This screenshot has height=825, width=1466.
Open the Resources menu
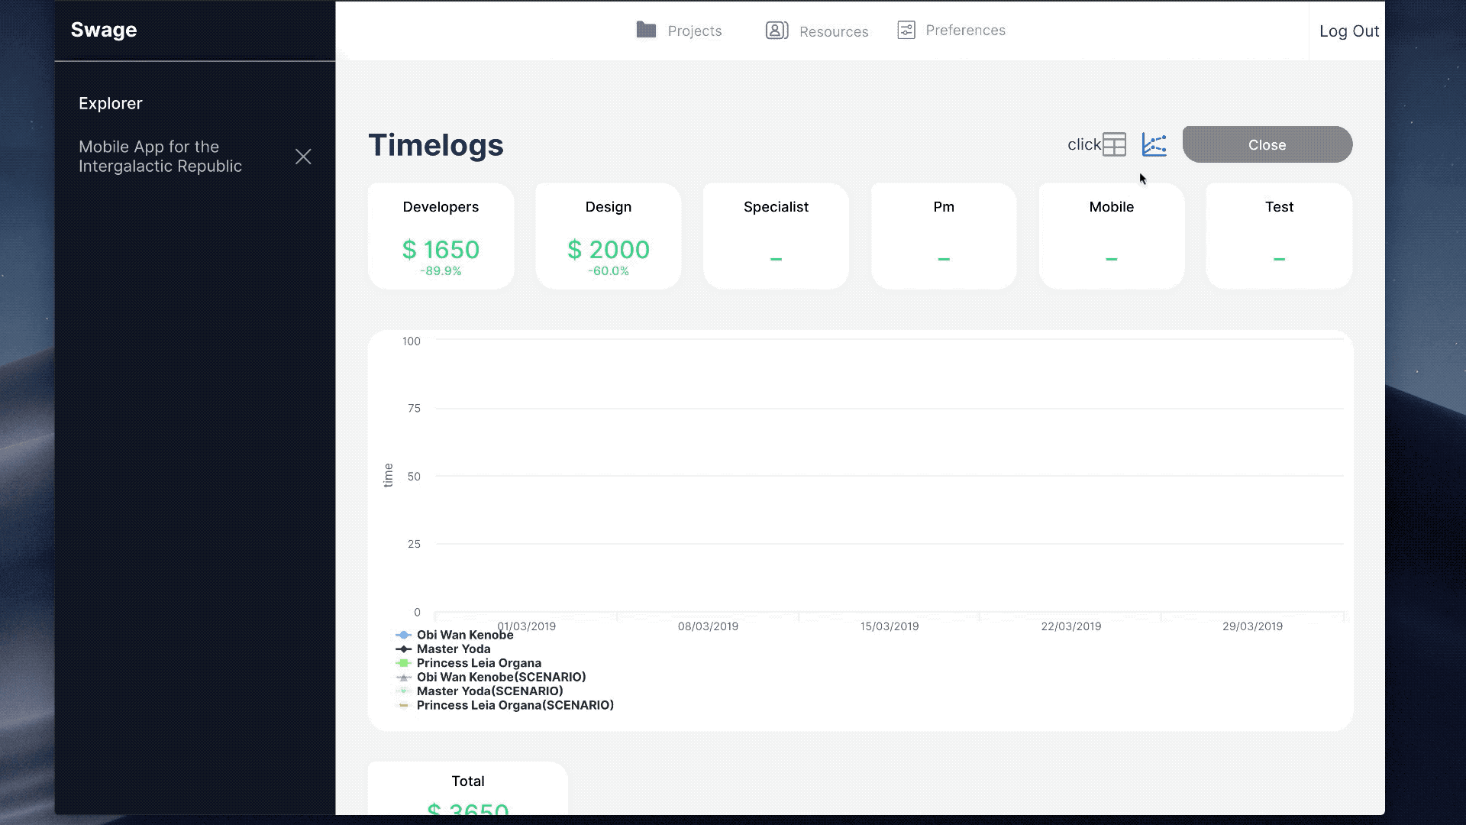833,31
